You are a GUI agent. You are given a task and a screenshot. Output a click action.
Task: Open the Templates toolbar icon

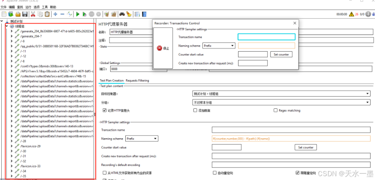(x=11, y=14)
